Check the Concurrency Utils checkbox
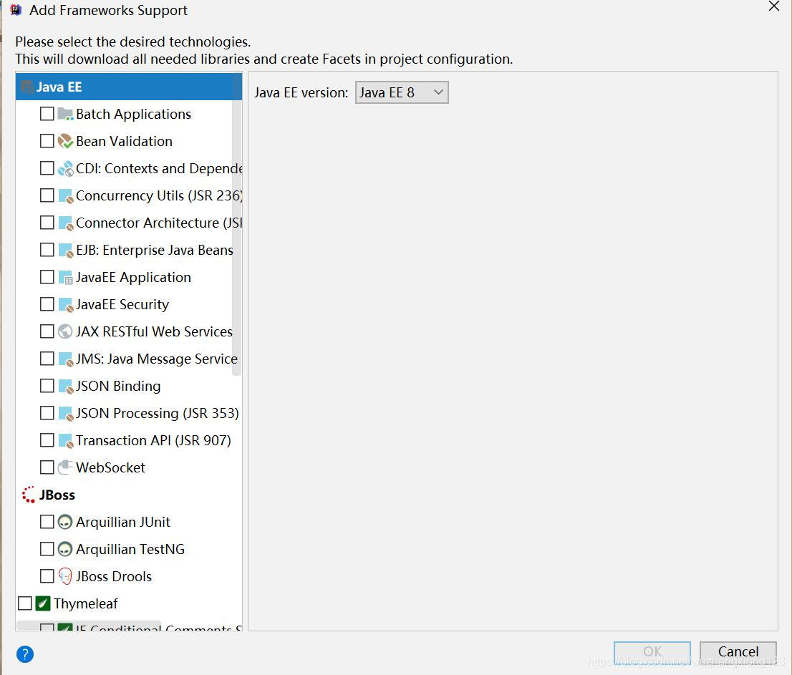792x675 pixels. tap(47, 195)
